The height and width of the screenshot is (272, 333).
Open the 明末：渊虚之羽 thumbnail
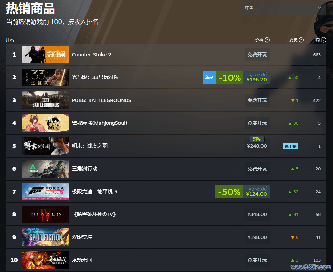click(46, 146)
